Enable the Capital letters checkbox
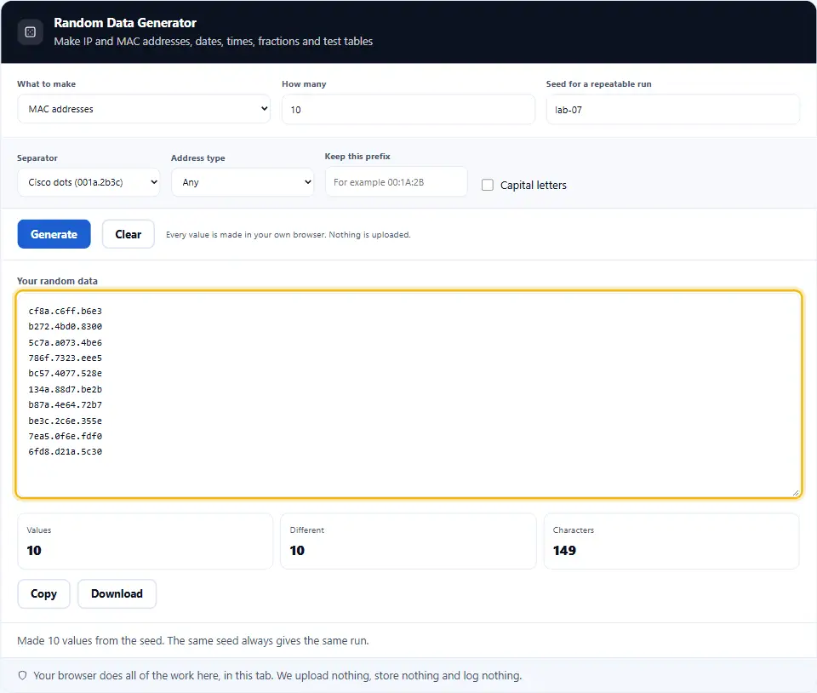The height and width of the screenshot is (693, 817). [487, 185]
